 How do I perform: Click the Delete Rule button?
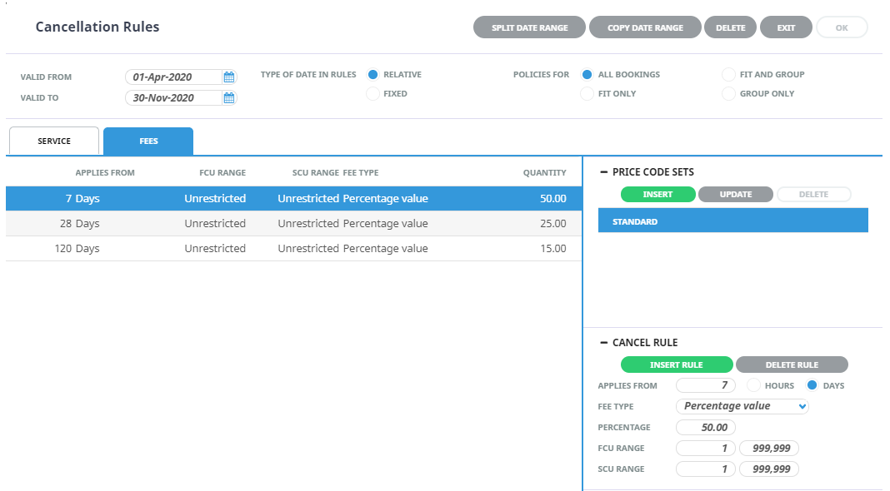791,365
